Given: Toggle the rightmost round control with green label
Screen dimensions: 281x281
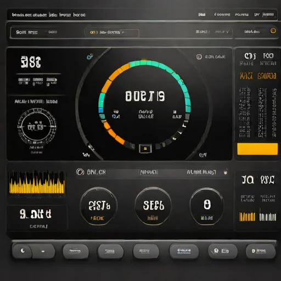Looking at the screenshot, I should [207, 206].
